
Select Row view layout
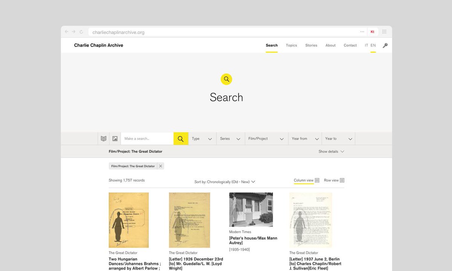tap(331, 181)
